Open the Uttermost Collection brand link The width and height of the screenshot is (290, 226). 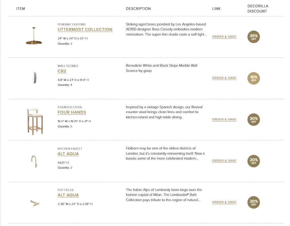85,29
